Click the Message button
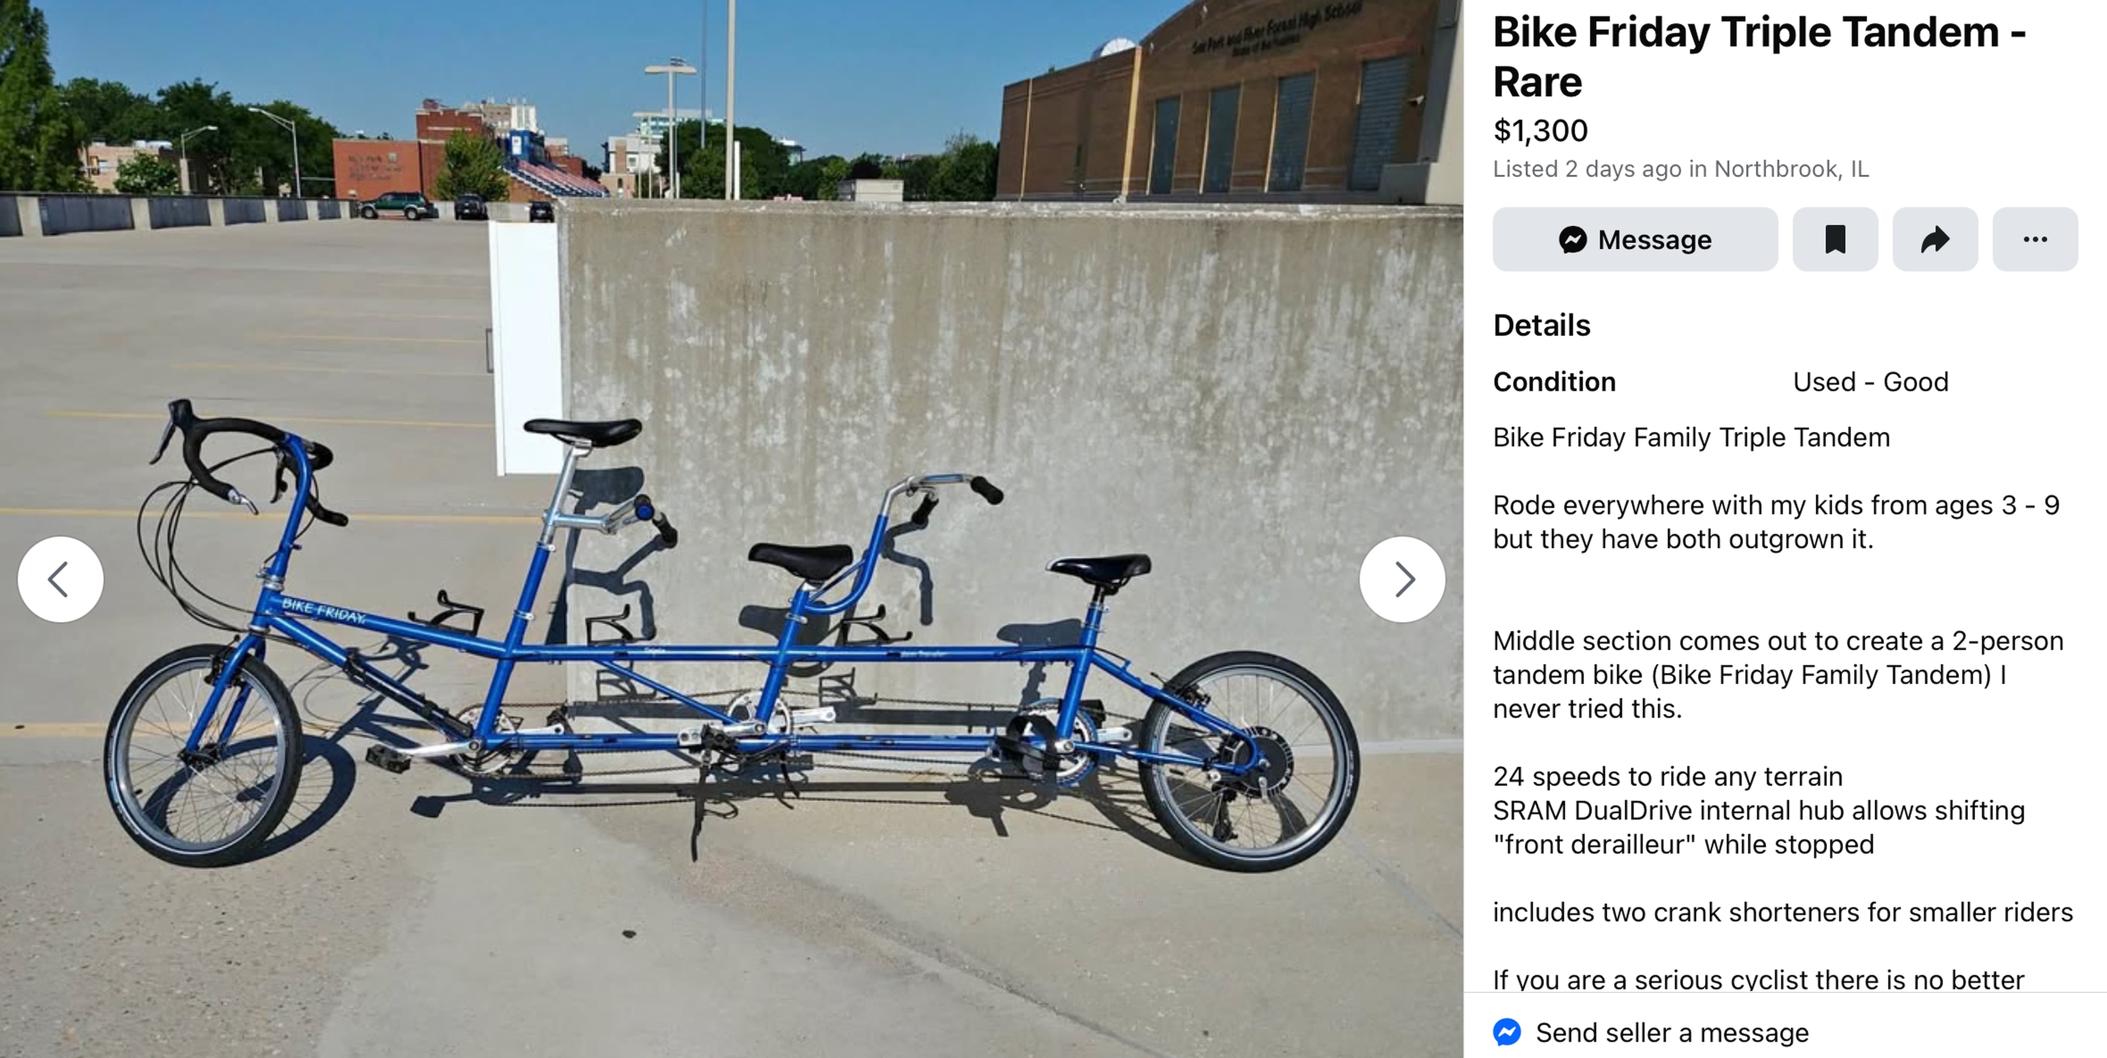 click(1635, 240)
